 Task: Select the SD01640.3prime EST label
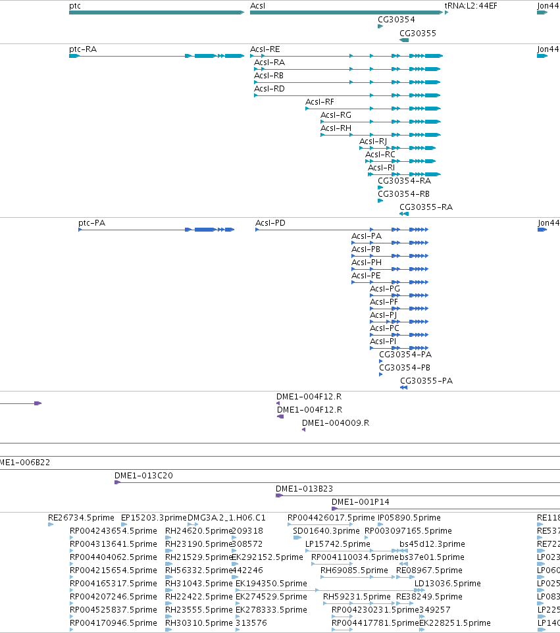click(x=326, y=531)
